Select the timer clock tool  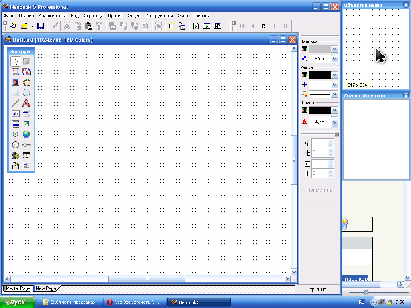pos(16,145)
